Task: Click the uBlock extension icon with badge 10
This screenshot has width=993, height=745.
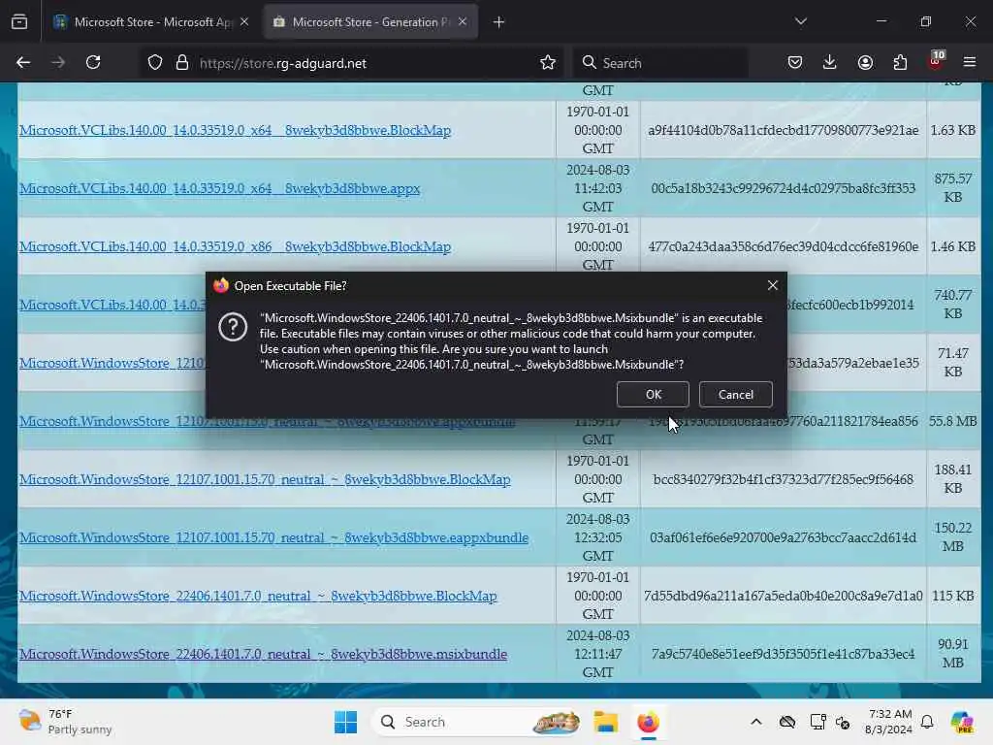Action: pos(936,61)
